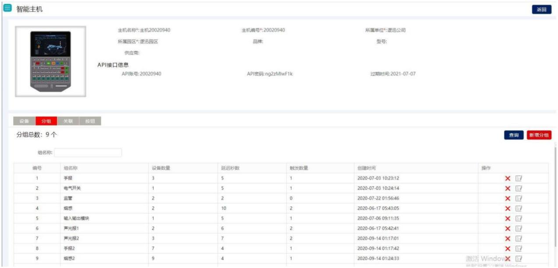The height and width of the screenshot is (268, 558).
Task: Delete the 声光报2 group
Action: tap(508, 239)
